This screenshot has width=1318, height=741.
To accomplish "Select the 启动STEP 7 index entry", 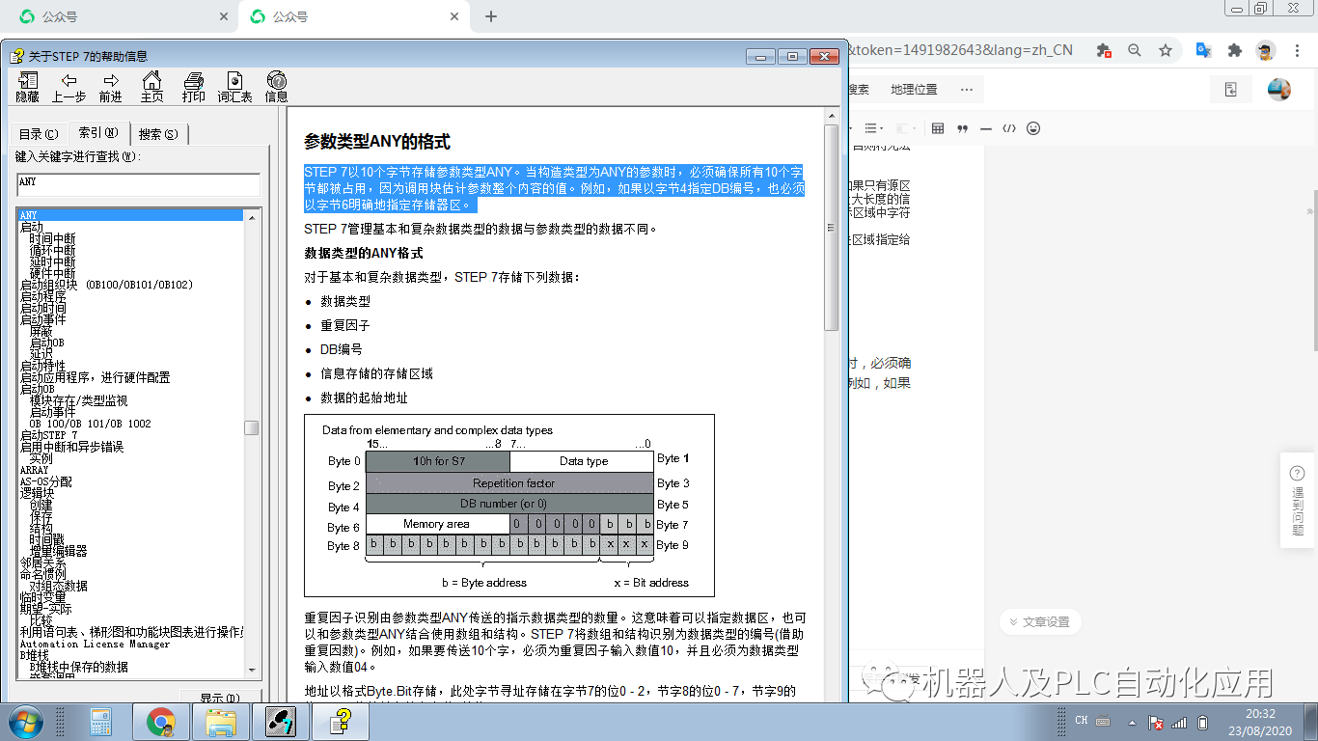I will click(x=48, y=435).
